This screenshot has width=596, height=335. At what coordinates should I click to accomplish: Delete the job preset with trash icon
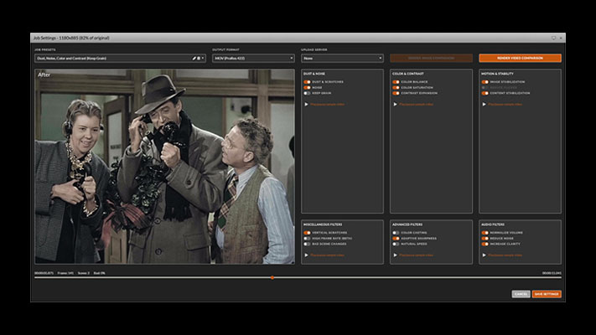pyautogui.click(x=199, y=58)
